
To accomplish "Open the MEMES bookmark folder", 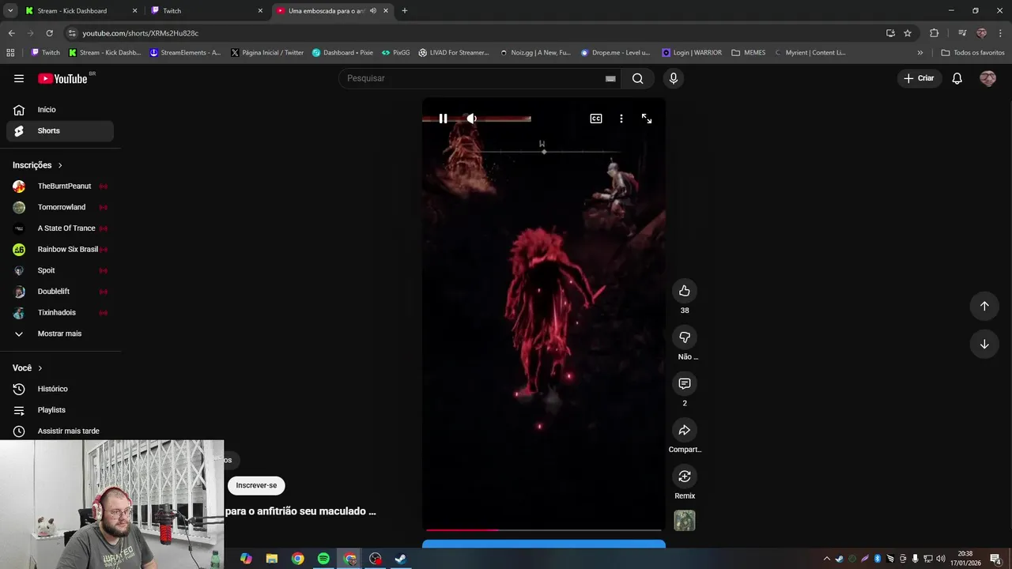I will 749,53.
